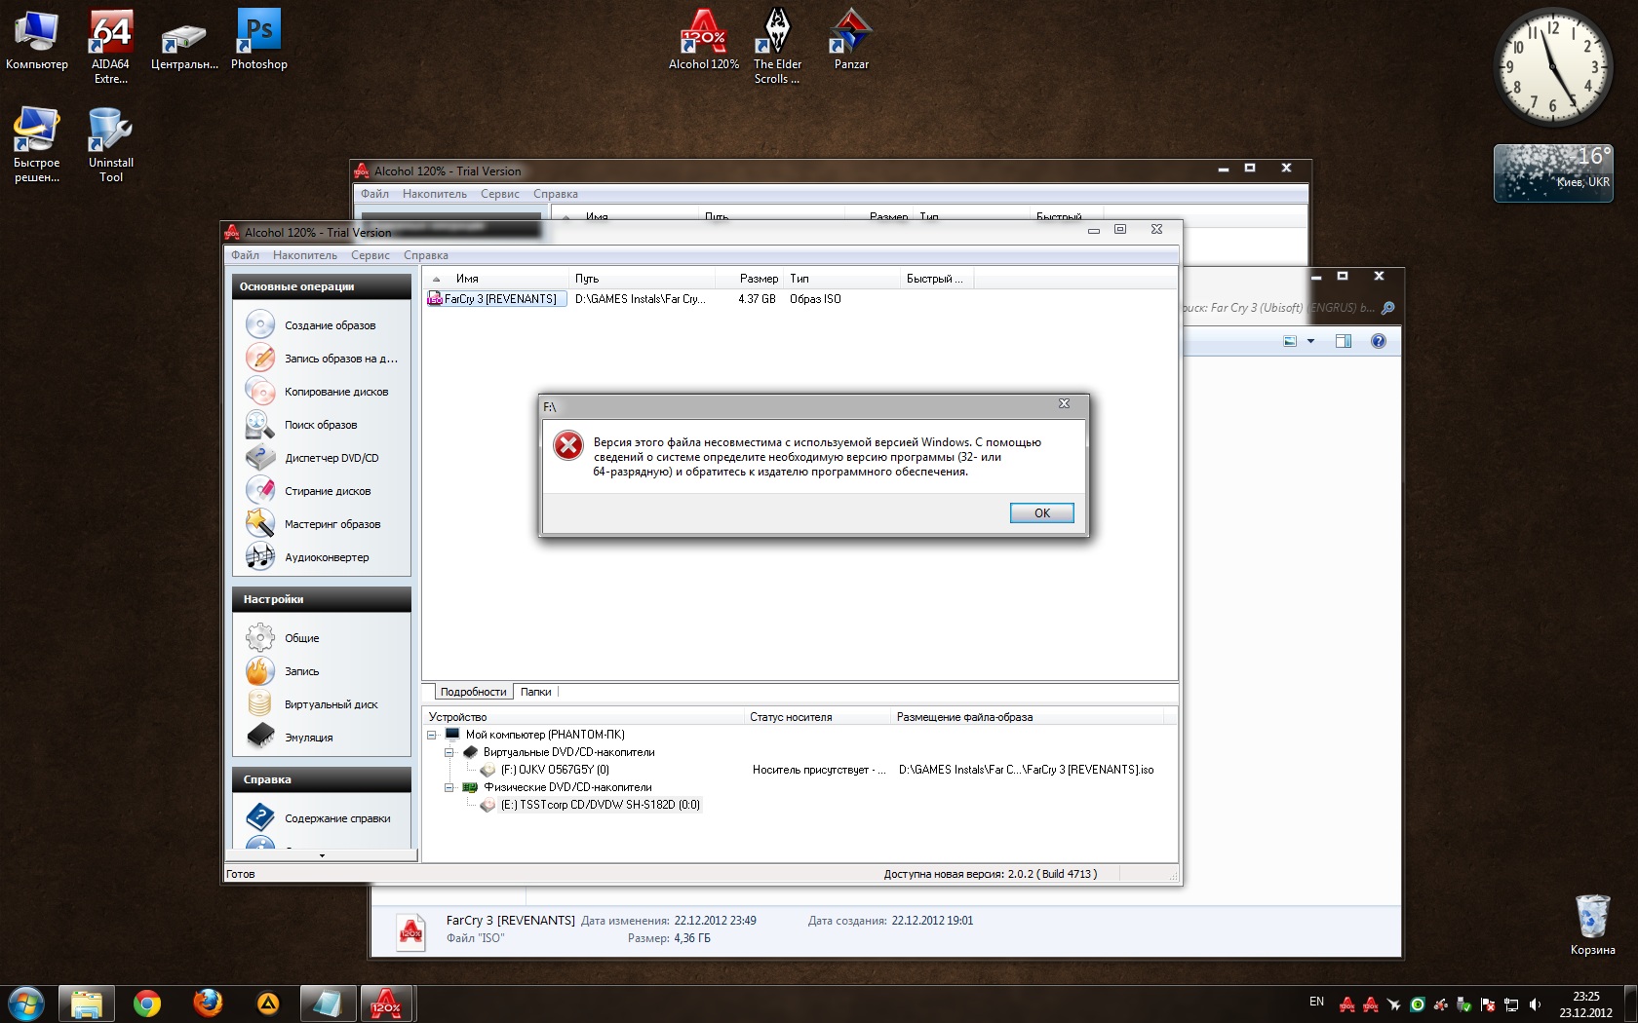Open Explorer window help button

pos(1378,341)
